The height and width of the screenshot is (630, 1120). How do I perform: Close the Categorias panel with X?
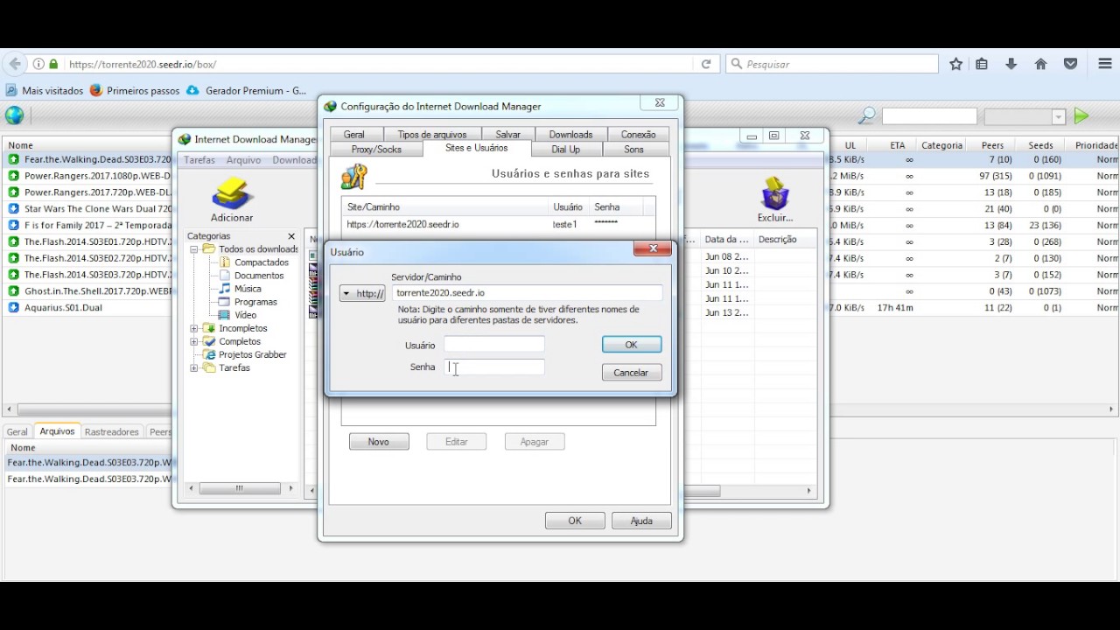click(x=291, y=236)
